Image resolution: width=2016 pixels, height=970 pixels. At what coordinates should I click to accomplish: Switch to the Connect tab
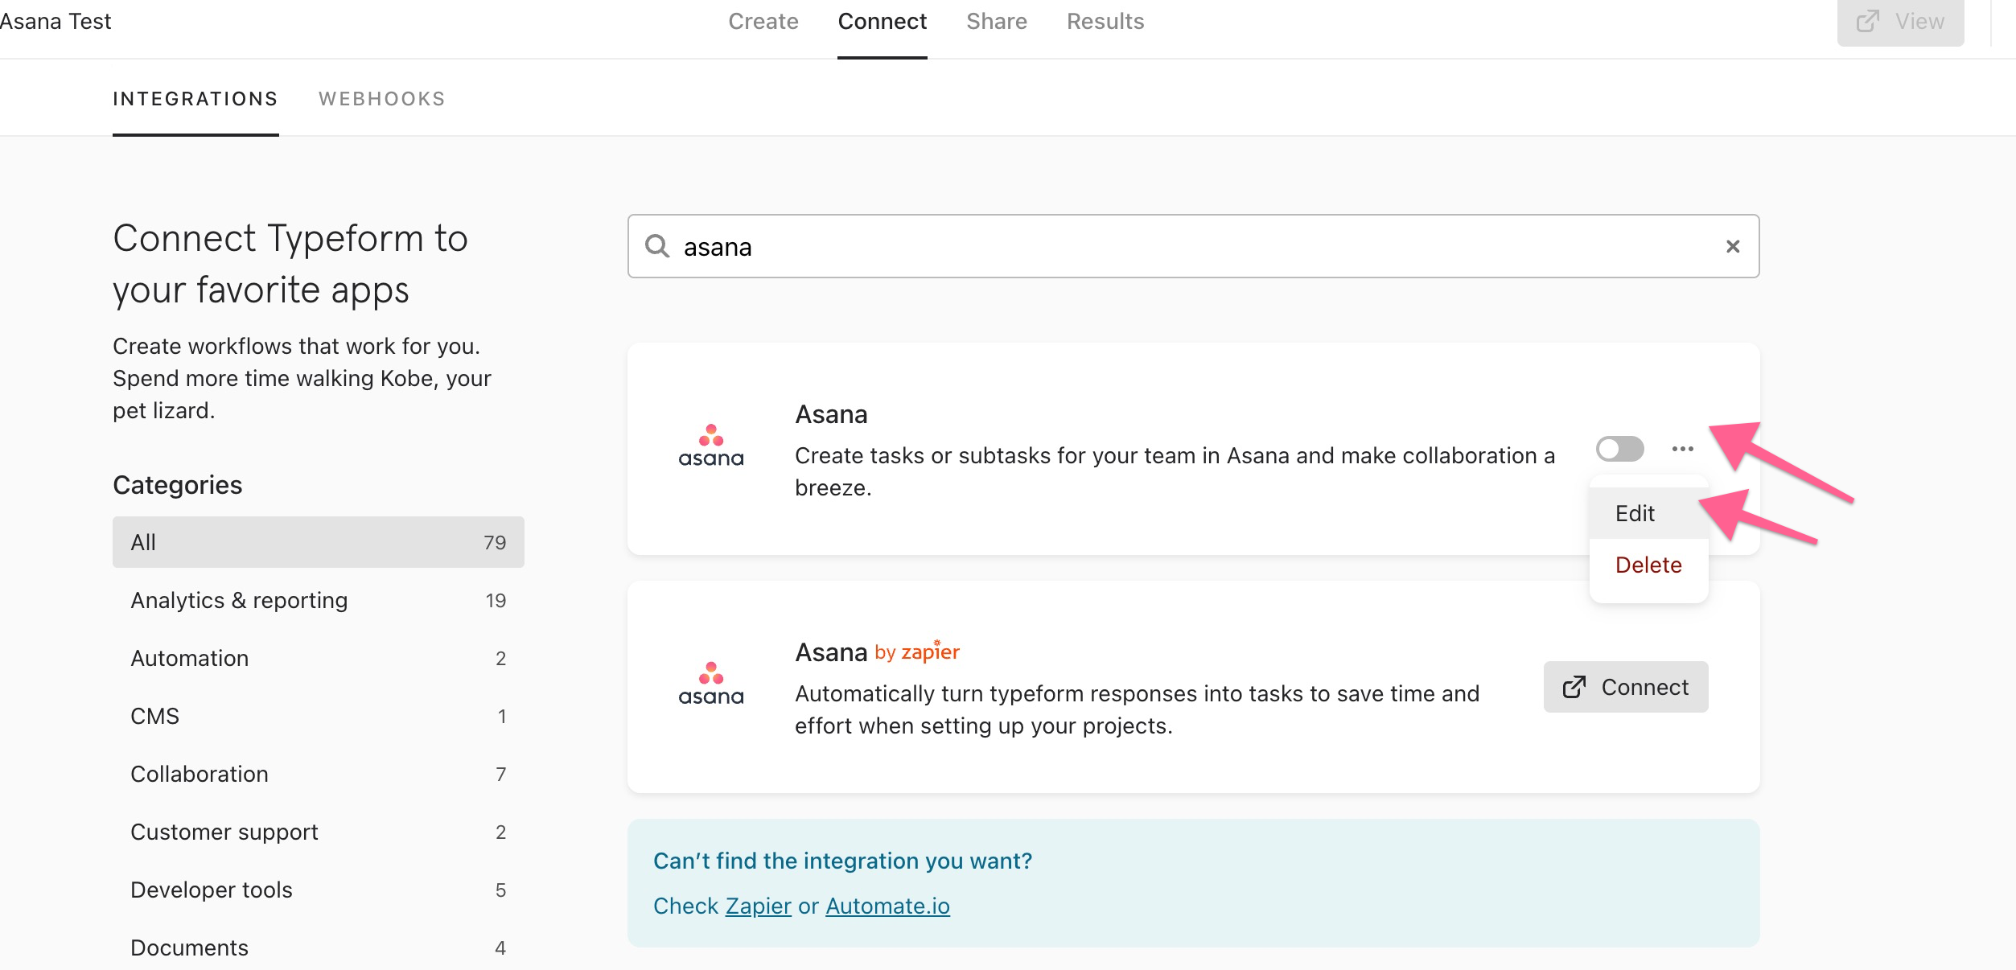coord(882,21)
